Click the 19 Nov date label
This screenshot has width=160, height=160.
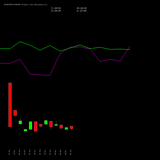click(14, 152)
